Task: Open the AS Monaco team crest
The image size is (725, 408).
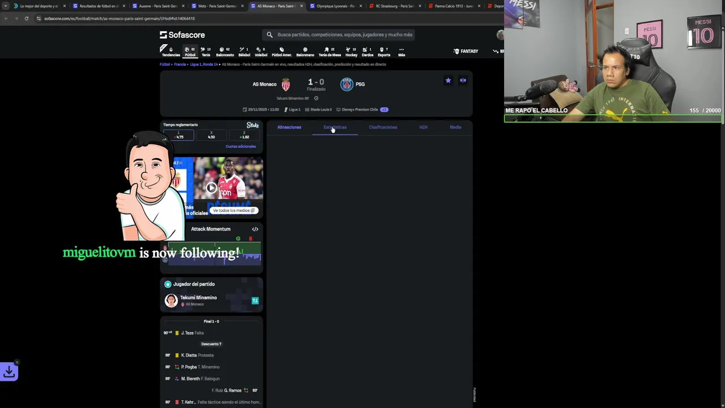Action: click(285, 84)
